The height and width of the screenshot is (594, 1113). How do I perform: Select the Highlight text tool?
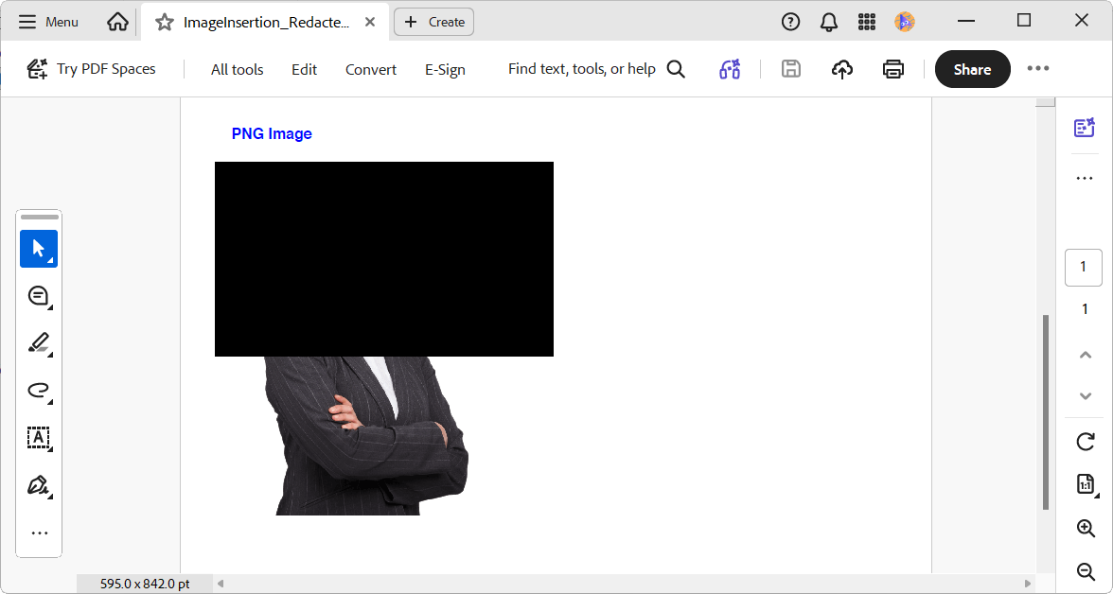[x=39, y=342]
